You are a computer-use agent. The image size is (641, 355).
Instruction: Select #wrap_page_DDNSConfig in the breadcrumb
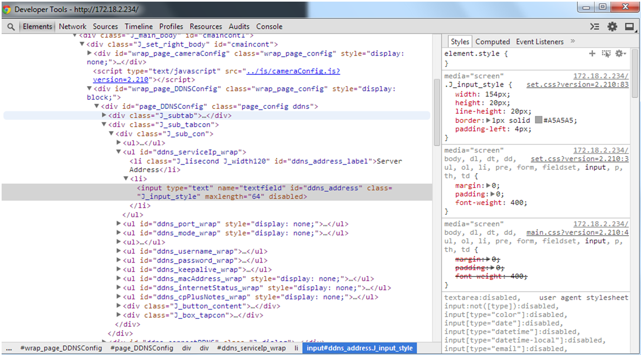(61, 349)
